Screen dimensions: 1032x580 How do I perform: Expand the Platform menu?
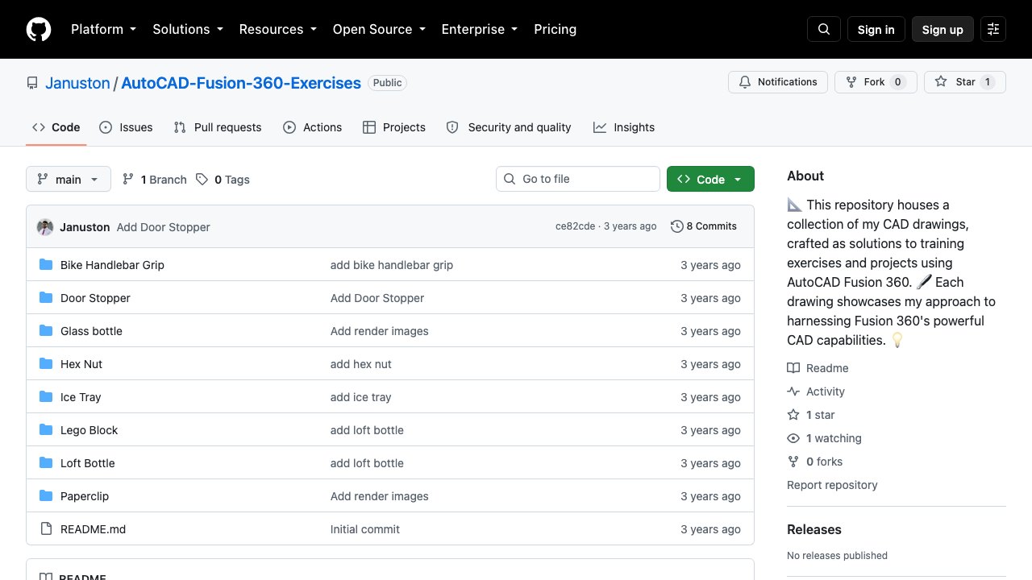(x=103, y=29)
